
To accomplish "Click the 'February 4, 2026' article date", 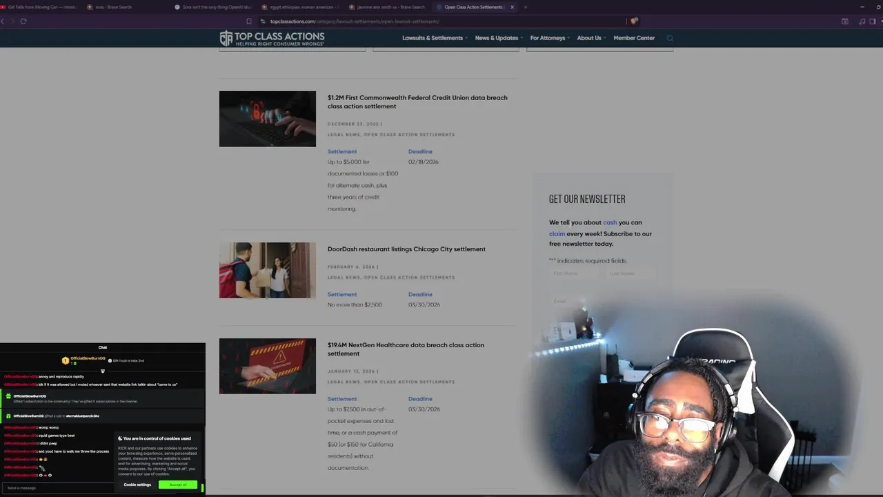I will click(351, 267).
